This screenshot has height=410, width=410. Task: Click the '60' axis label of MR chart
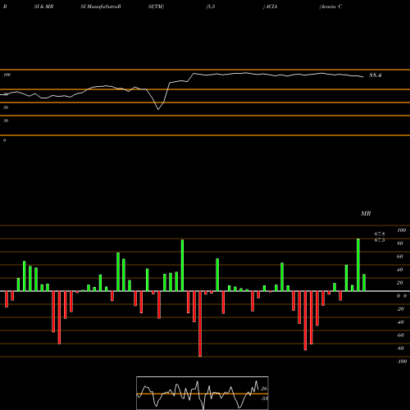click(x=400, y=257)
